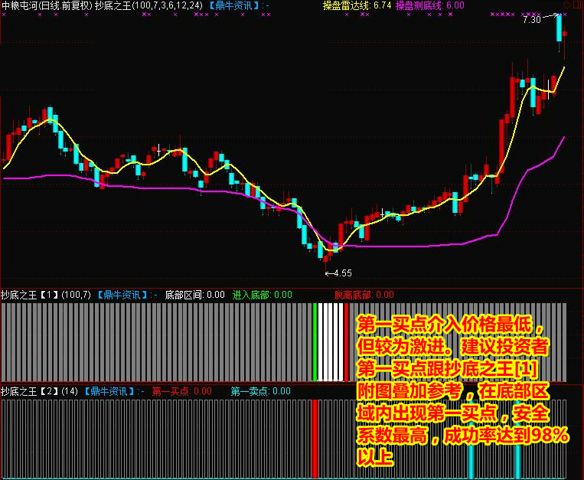Screen dimensions: 584x480
Task: Click the faint diamond icon in the top-right corner
Action: pos(567,5)
